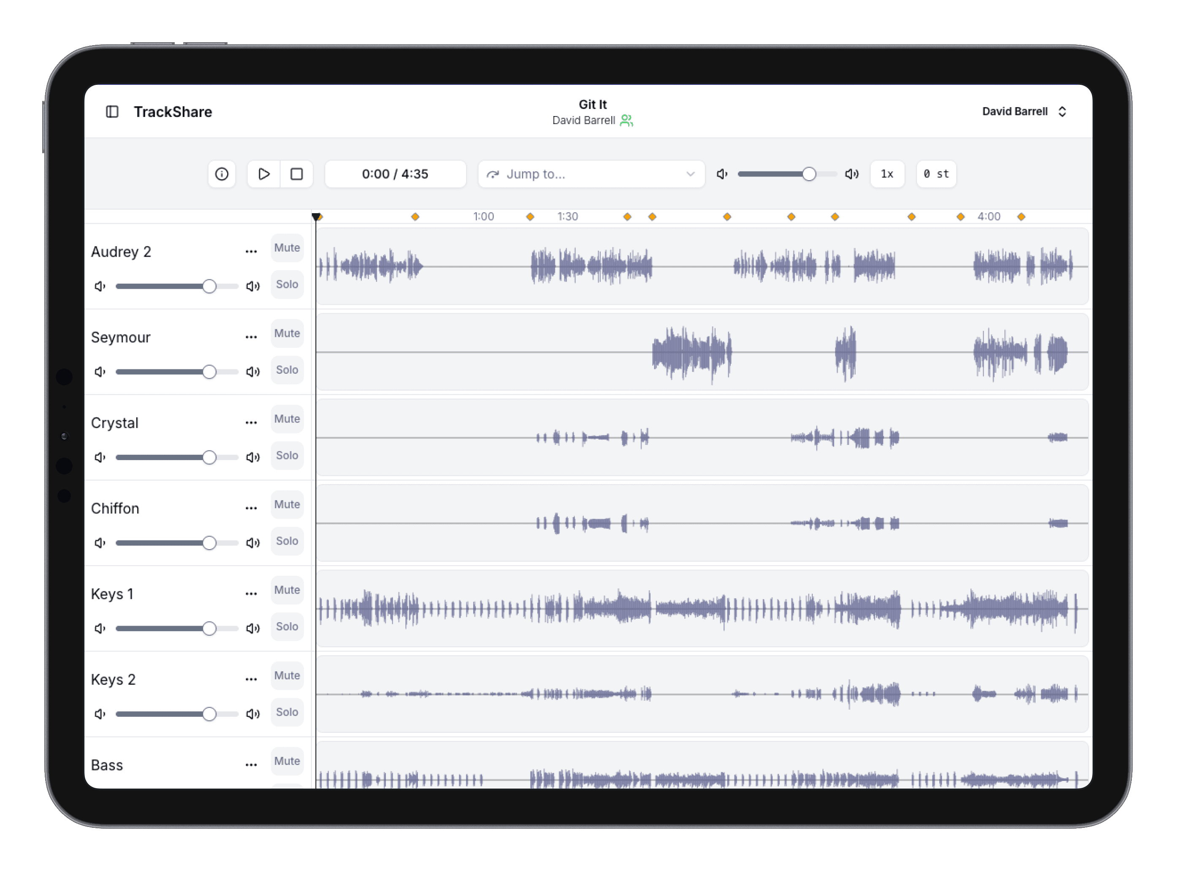Click the collaborators icon next to David Barrell
Screen dimensions: 1177x873
626,120
